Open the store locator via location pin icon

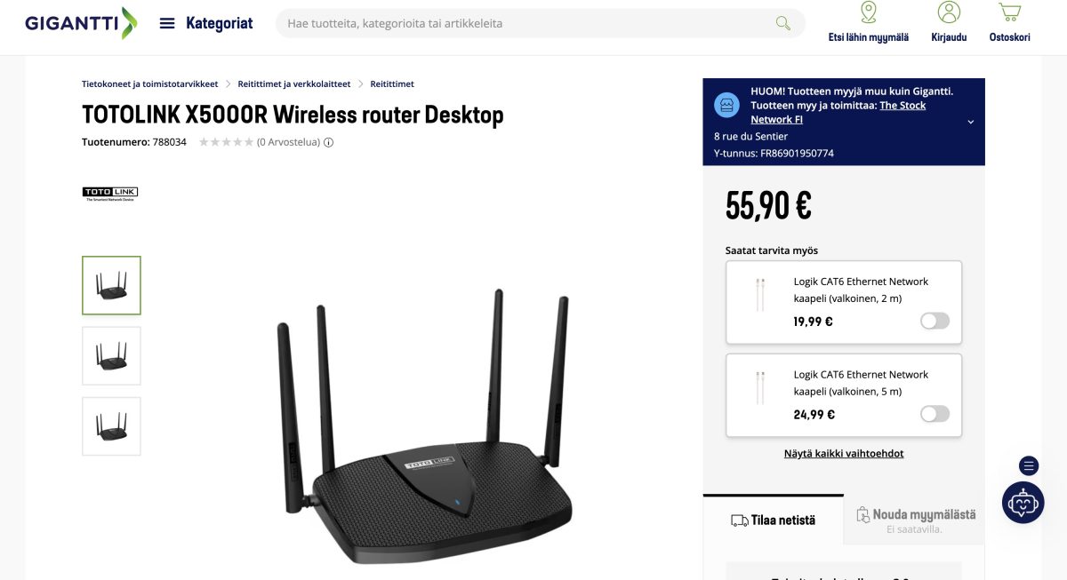click(867, 12)
